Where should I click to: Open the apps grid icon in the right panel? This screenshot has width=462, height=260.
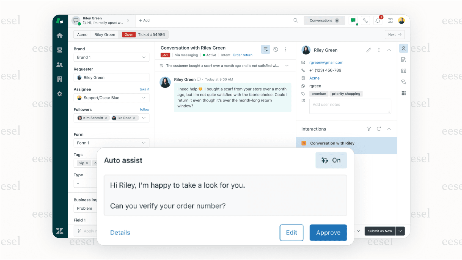403,93
